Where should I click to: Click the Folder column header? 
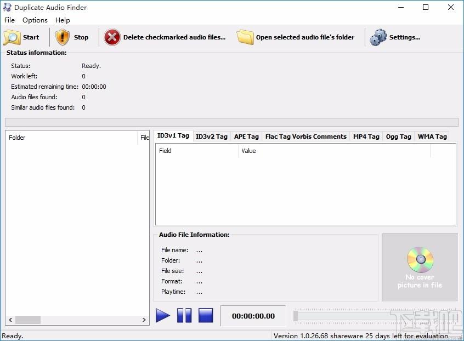pos(71,138)
